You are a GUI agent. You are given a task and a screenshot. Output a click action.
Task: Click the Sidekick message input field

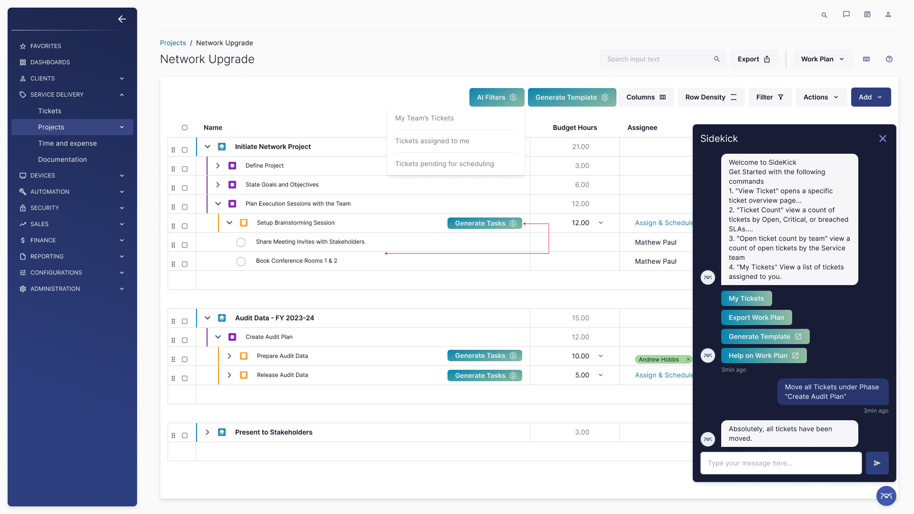click(781, 463)
